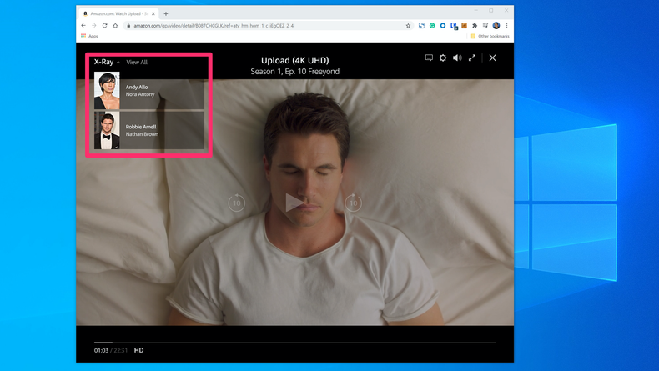
Task: Close the video player
Action: point(492,58)
